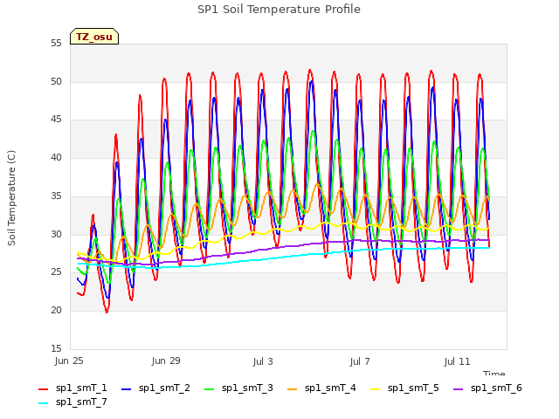559x419 pixels.
Task: Click the Soil Temperature (C) axis label
Action: 11,198
